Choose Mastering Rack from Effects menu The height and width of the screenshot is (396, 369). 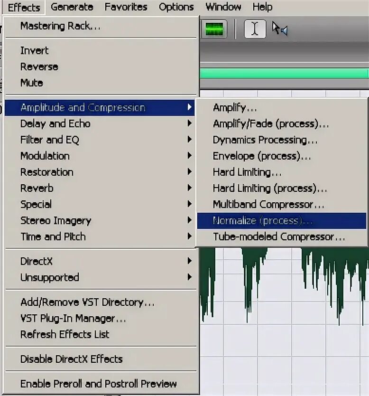tap(101, 26)
